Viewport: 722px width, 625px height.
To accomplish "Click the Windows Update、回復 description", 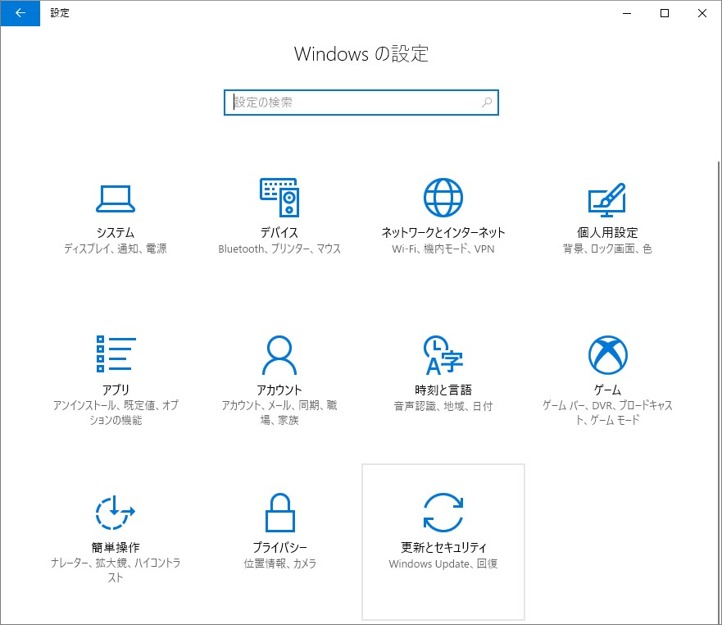I will [443, 563].
